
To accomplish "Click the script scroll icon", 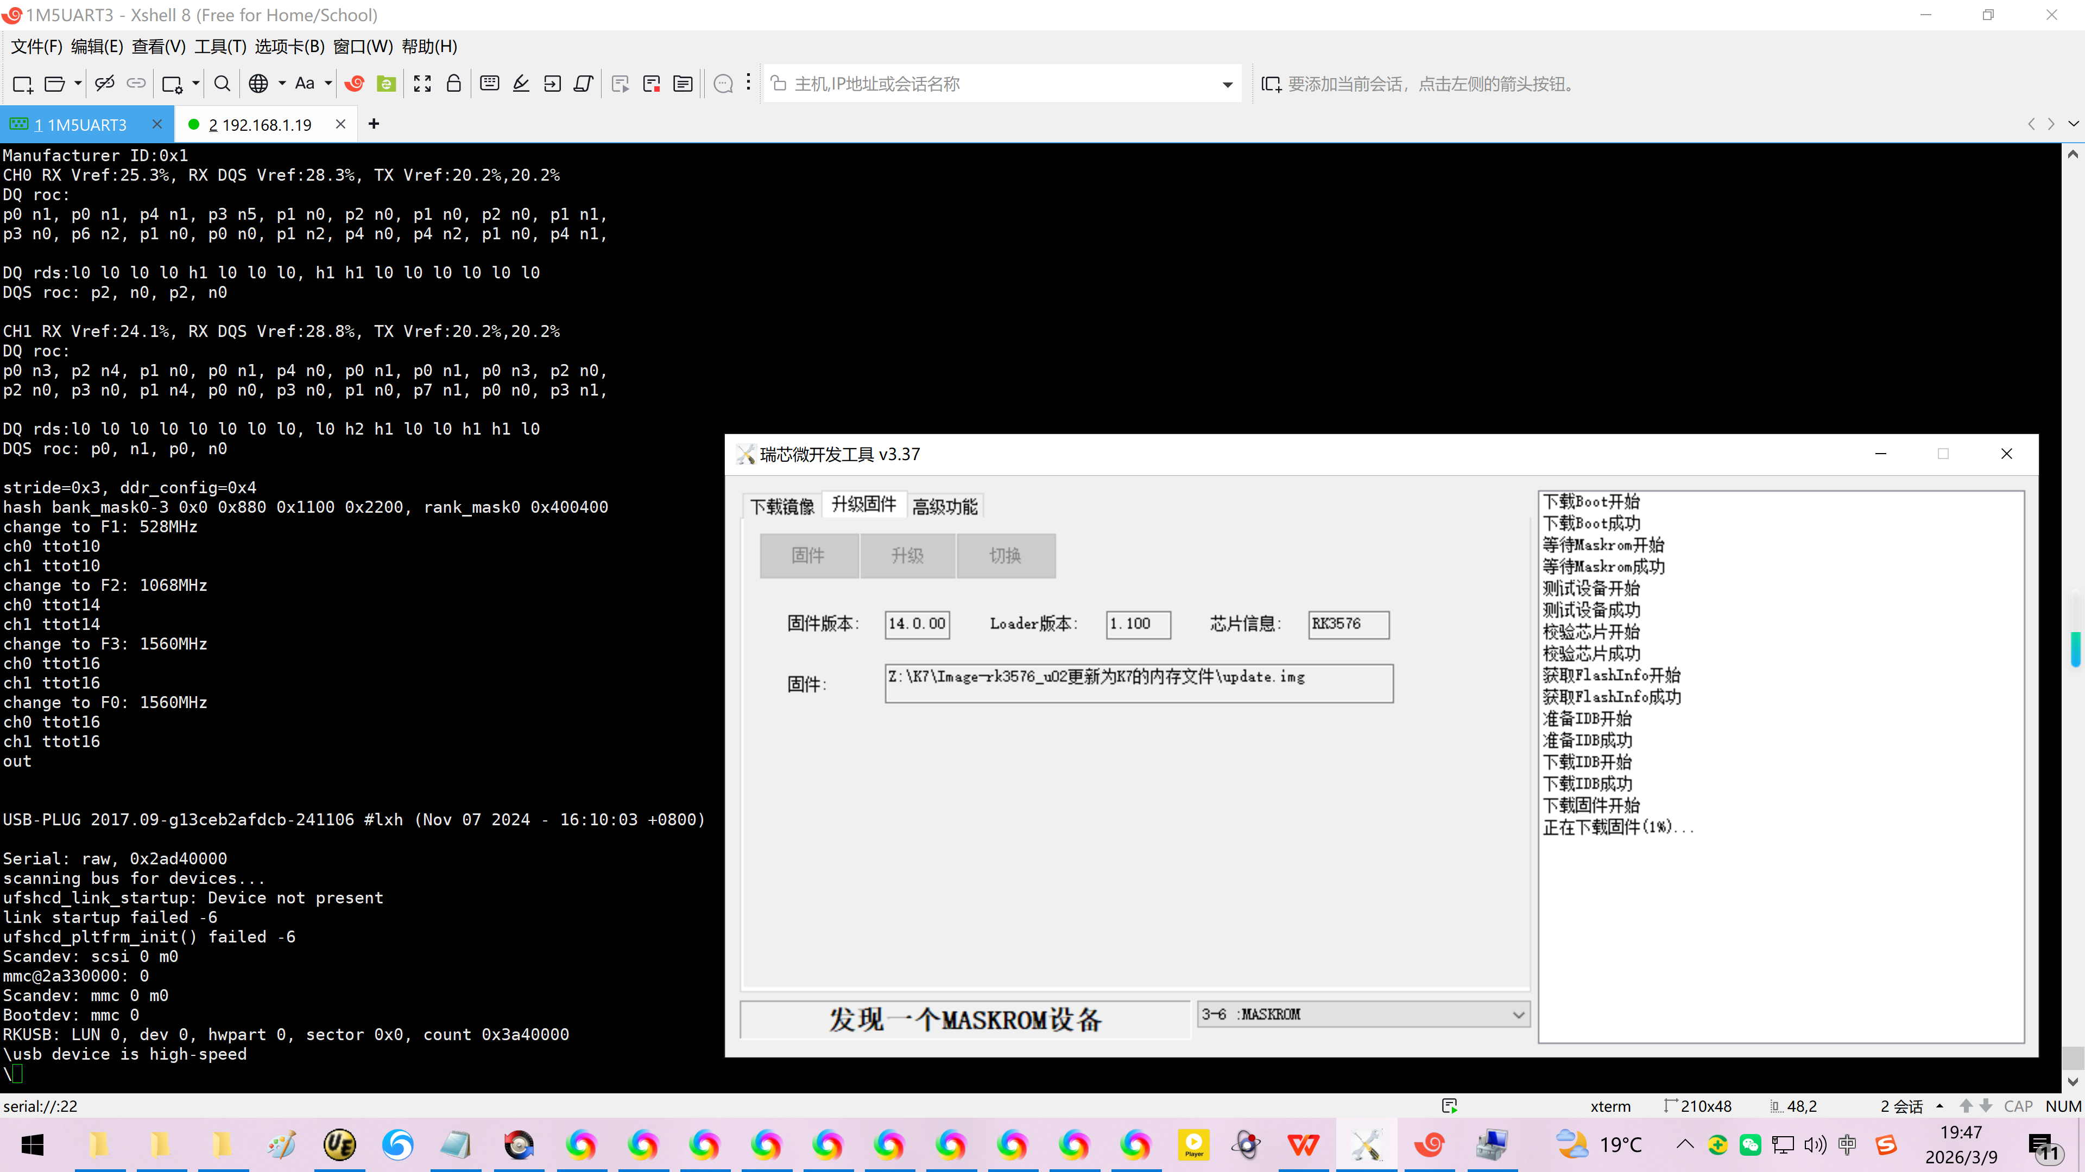I will (x=584, y=84).
